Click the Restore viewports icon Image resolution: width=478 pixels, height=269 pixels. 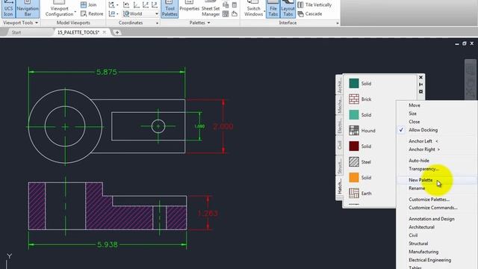coord(84,13)
